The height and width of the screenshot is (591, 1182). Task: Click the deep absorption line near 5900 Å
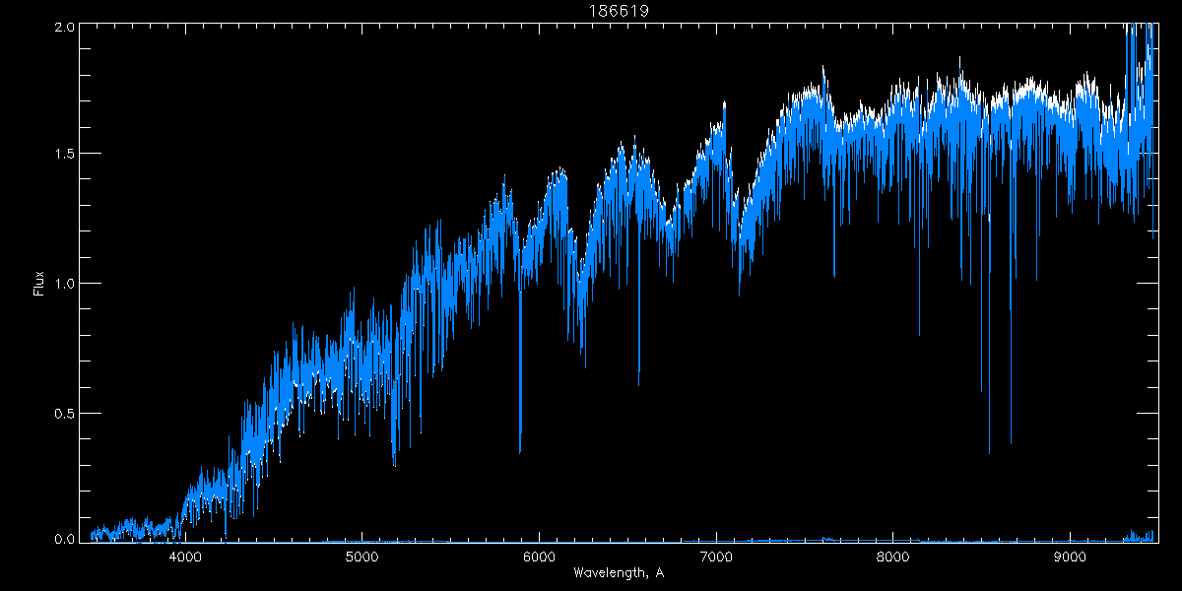click(x=520, y=448)
